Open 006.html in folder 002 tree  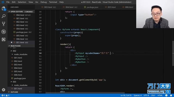pyautogui.click(x=21, y=75)
